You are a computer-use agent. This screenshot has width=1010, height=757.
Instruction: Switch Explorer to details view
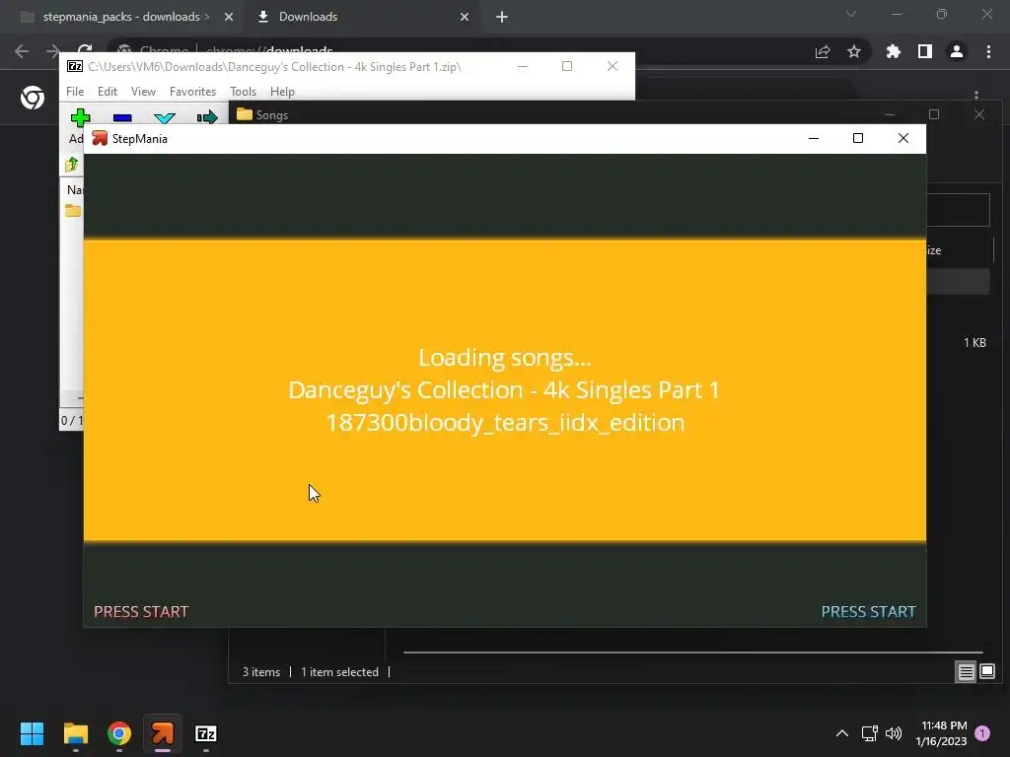coord(967,672)
